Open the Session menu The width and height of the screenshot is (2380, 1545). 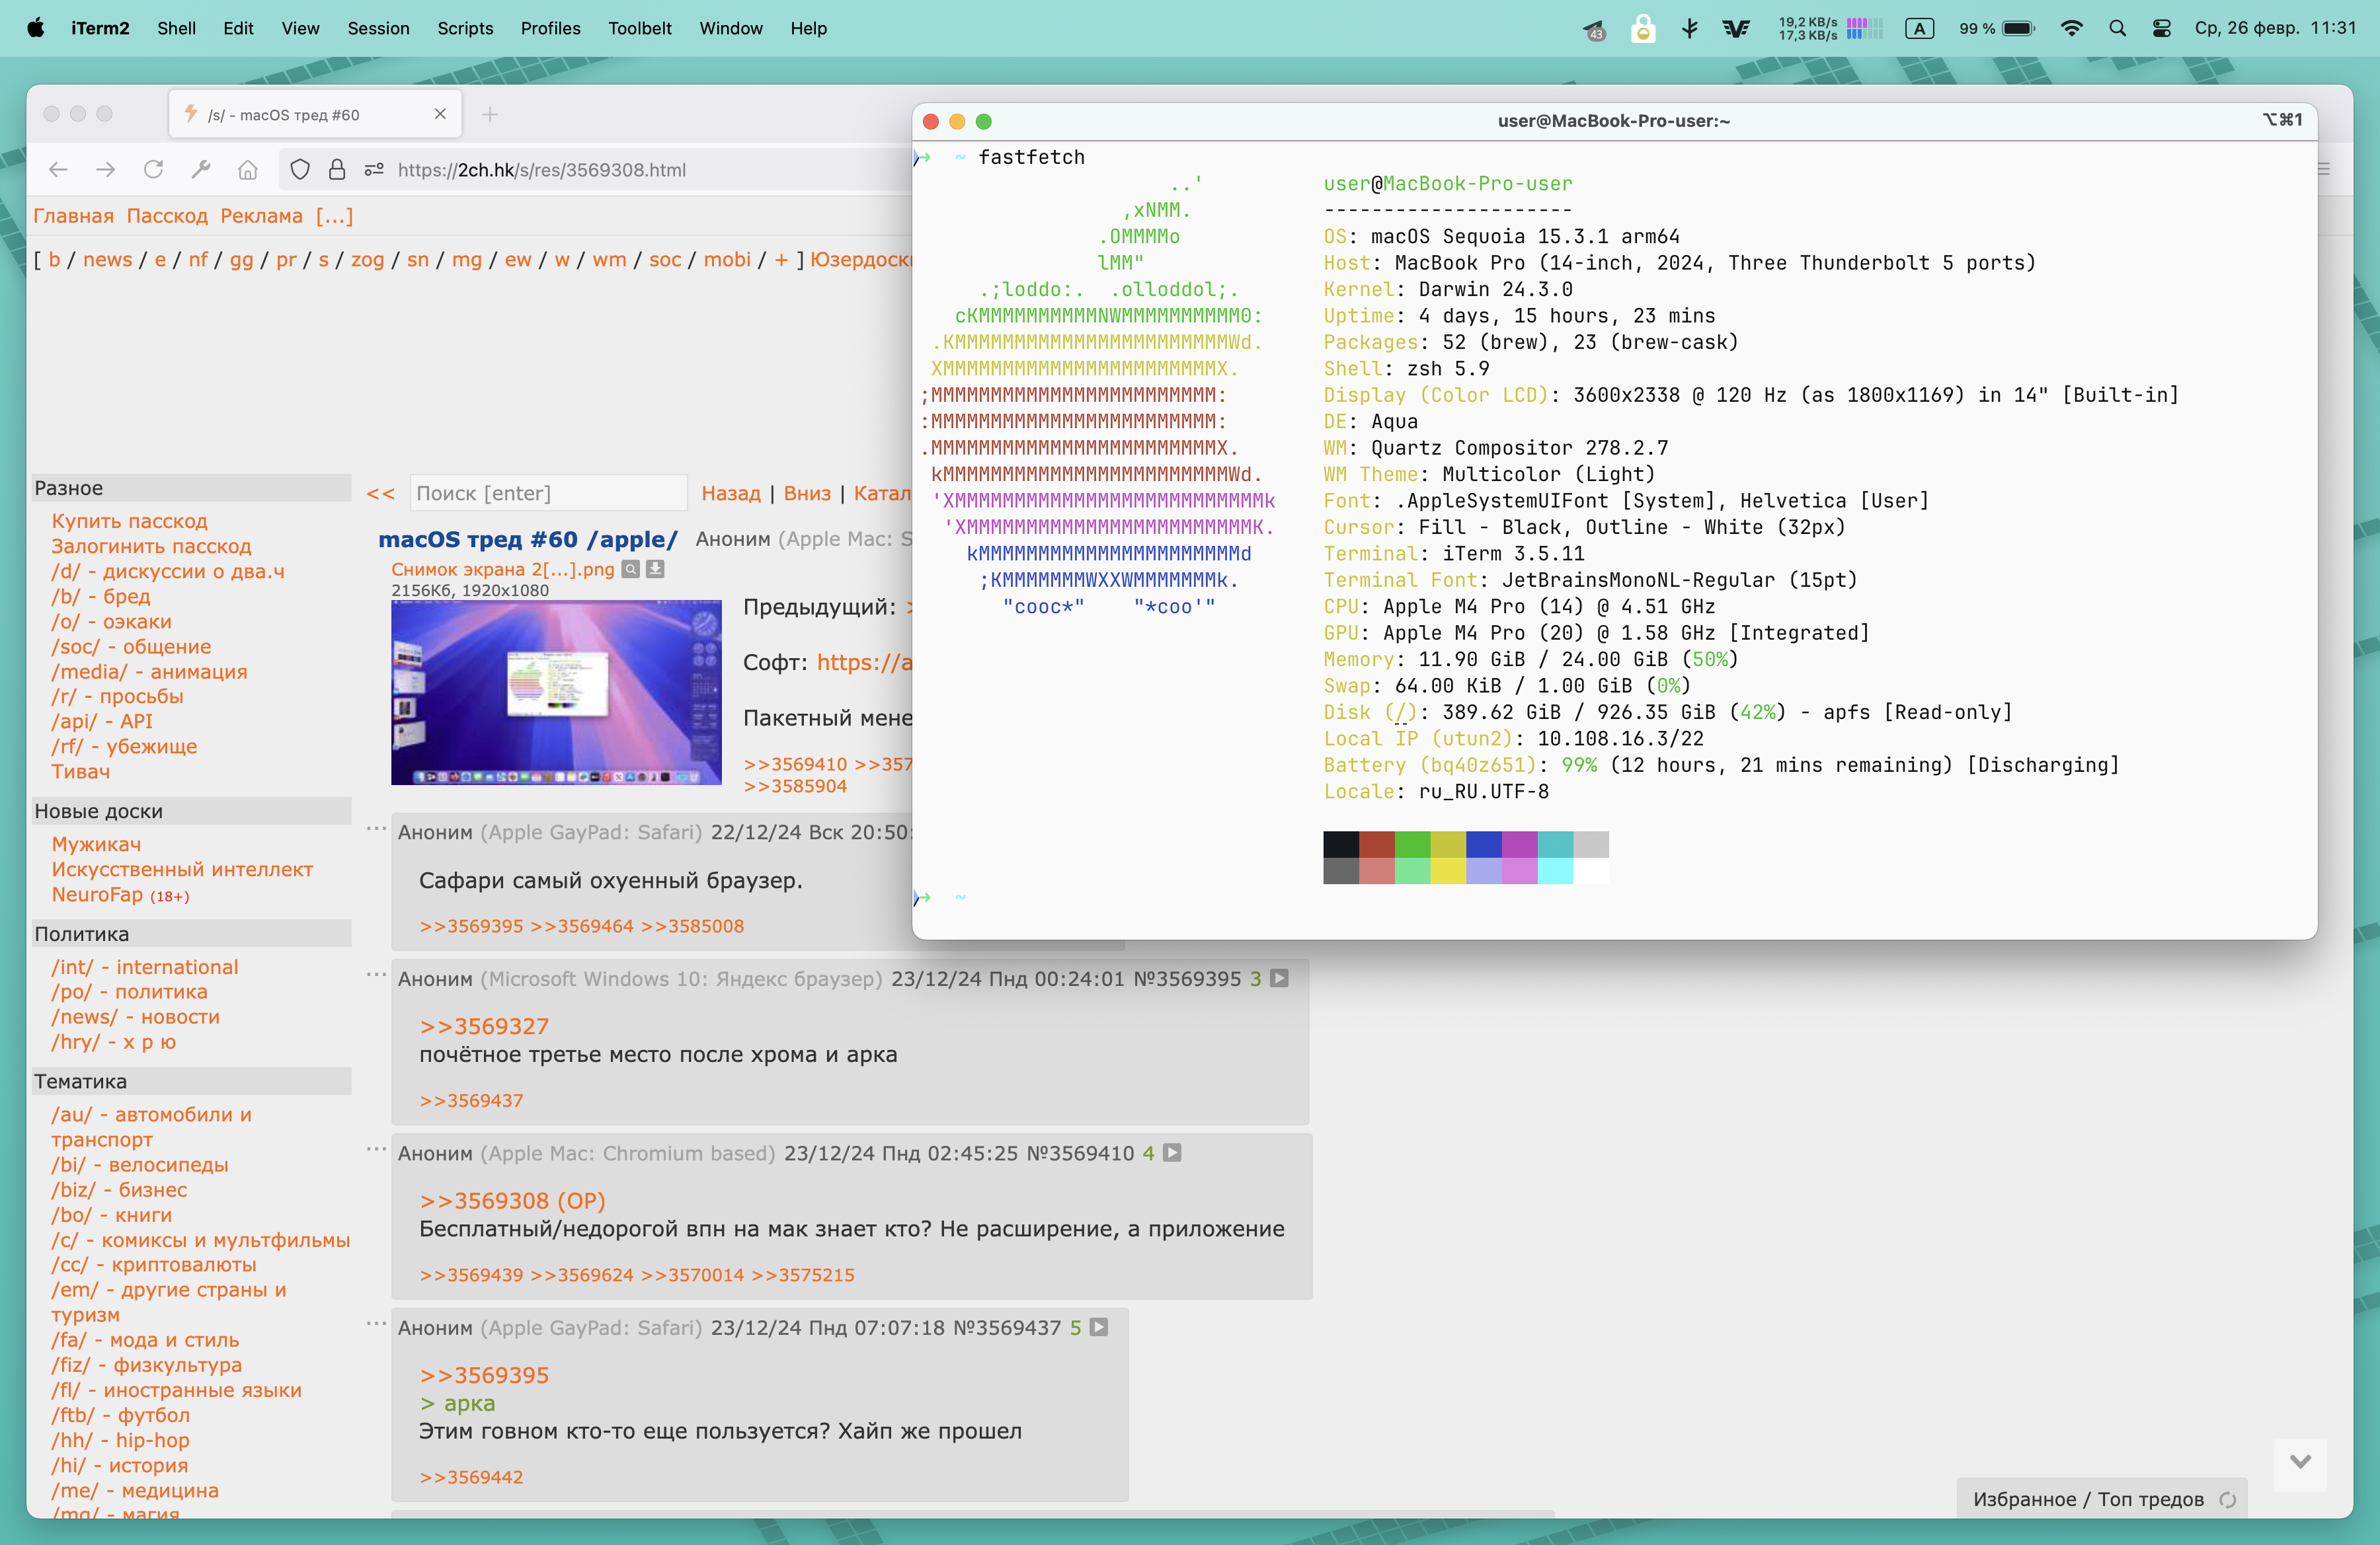pos(378,28)
